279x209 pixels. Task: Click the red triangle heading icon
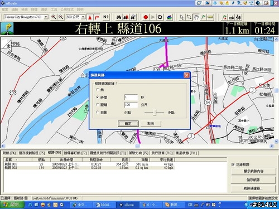(x=90, y=17)
